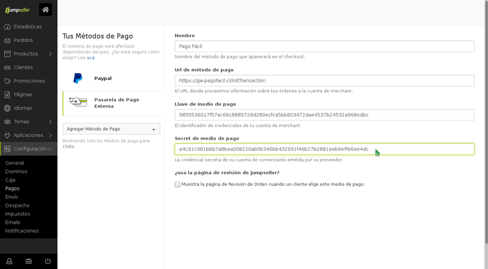Expand the Productos submenu chevron
The height and width of the screenshot is (269, 488).
51,54
